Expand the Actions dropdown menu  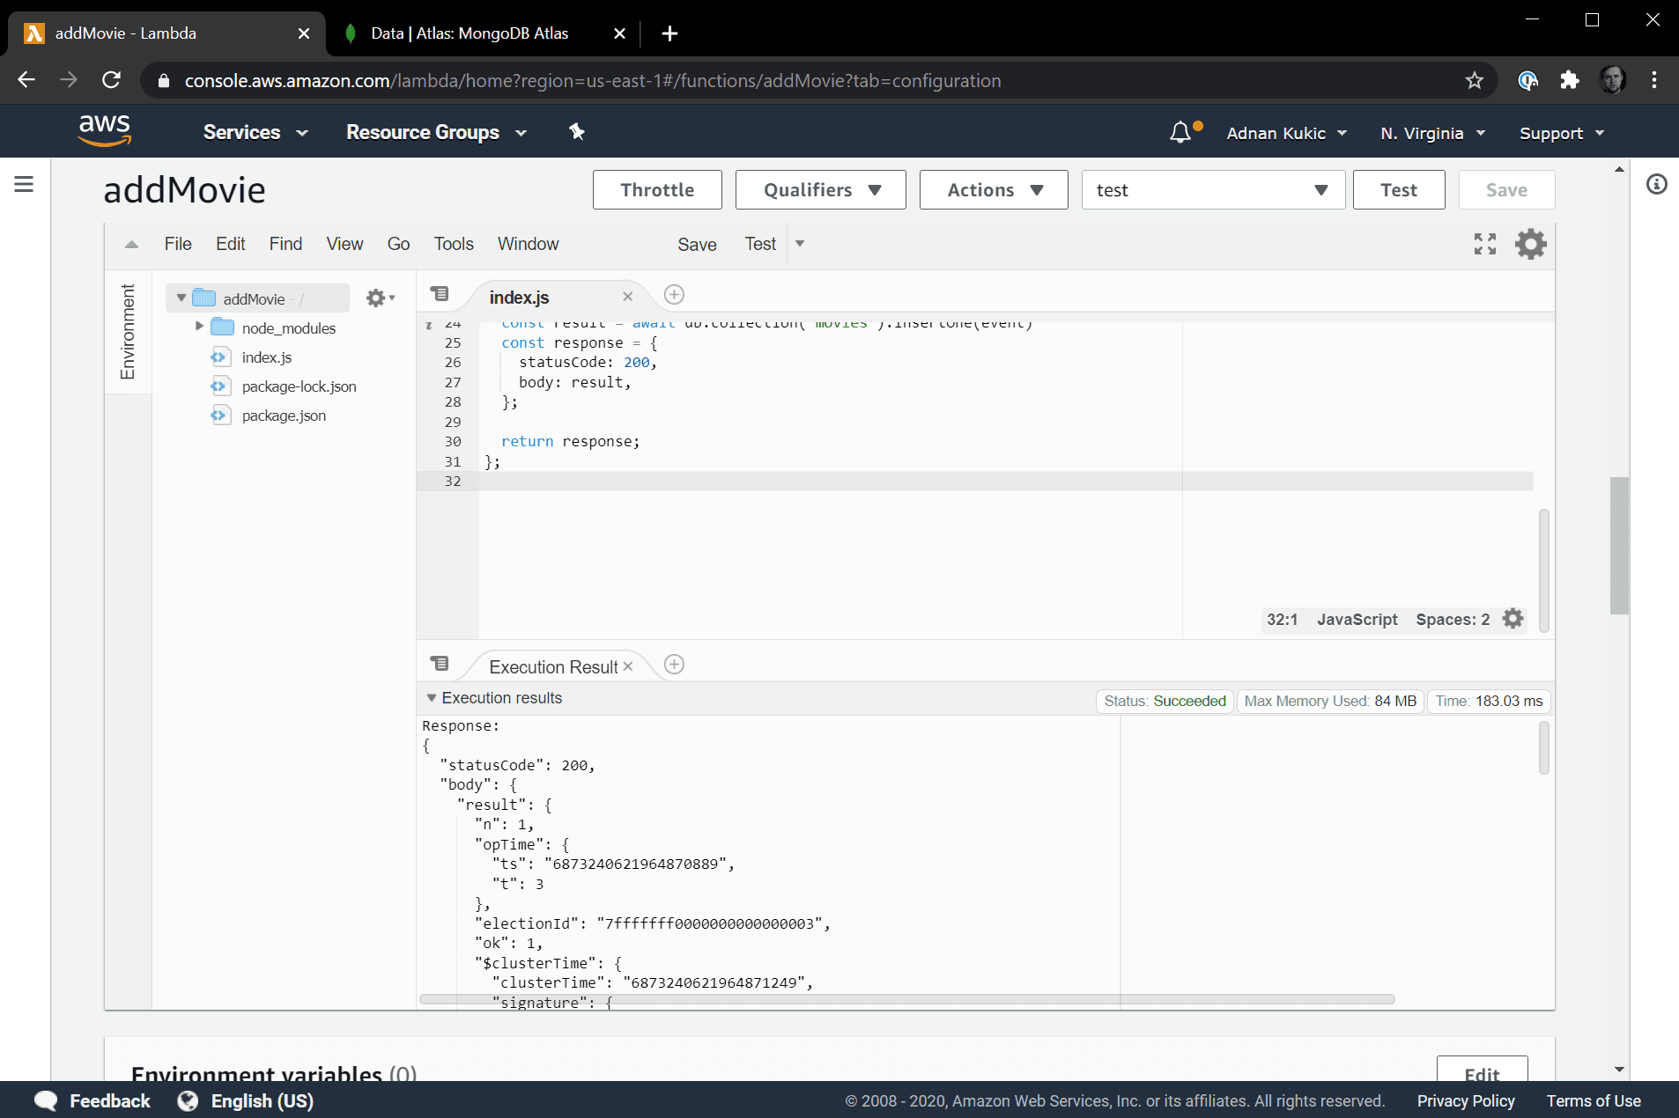(993, 190)
